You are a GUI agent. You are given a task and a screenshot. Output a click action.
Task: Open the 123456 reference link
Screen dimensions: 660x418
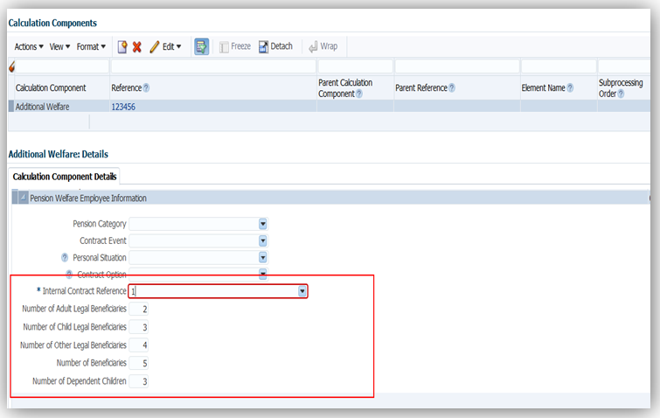pyautogui.click(x=123, y=107)
